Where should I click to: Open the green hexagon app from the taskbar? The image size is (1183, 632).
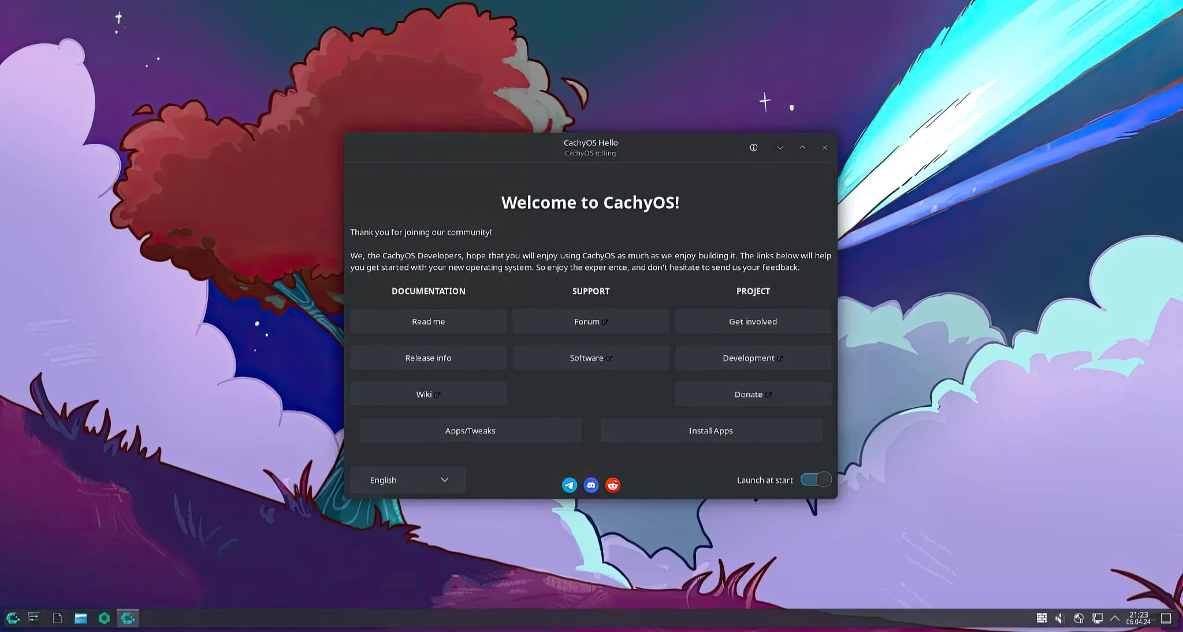tap(104, 618)
